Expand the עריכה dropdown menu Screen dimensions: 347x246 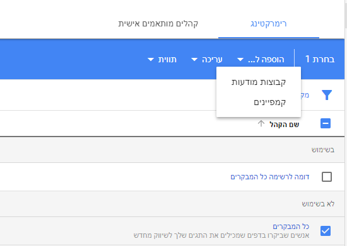point(207,59)
